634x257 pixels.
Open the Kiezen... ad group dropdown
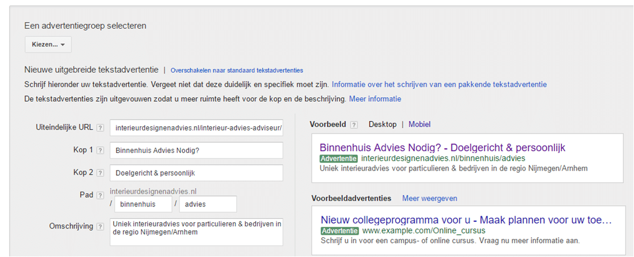tap(48, 44)
